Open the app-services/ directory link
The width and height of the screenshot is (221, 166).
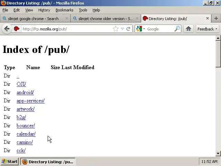pyautogui.click(x=30, y=101)
